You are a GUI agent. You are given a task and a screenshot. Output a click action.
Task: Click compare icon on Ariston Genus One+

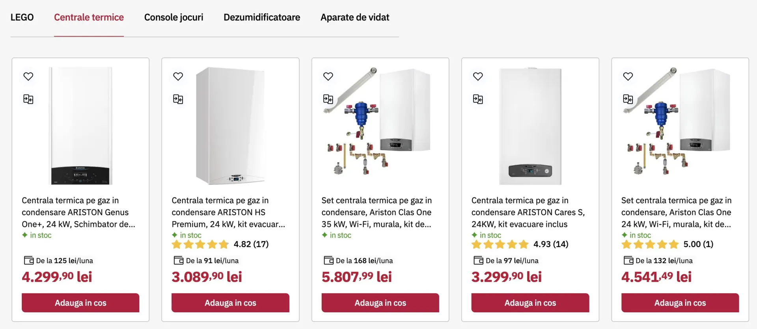(x=28, y=99)
